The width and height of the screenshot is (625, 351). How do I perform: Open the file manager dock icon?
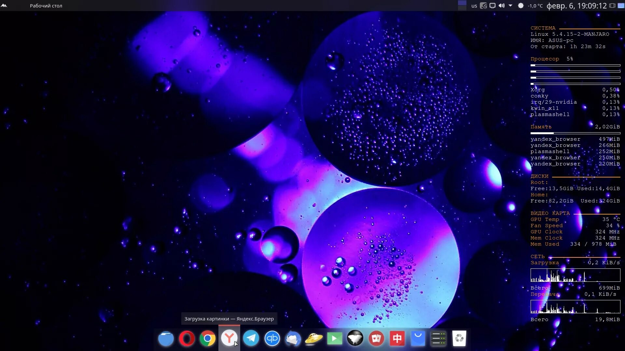pyautogui.click(x=166, y=339)
